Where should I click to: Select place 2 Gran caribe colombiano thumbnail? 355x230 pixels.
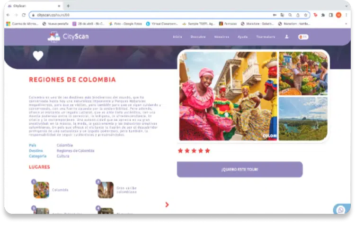coord(106,190)
